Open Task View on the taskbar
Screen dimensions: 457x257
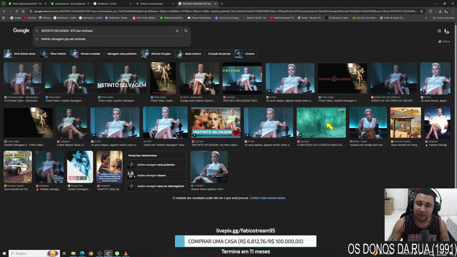[x=64, y=253]
